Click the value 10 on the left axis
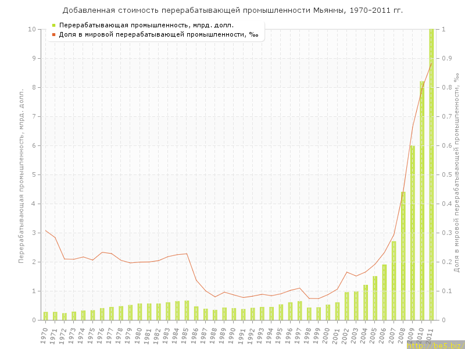Viewport: 465px width, 349px height. pyautogui.click(x=31, y=29)
